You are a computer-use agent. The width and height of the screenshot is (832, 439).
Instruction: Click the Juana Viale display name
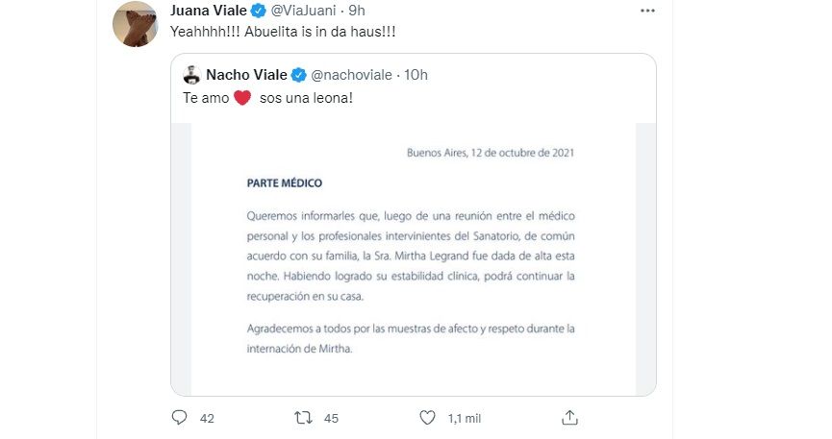tap(208, 12)
